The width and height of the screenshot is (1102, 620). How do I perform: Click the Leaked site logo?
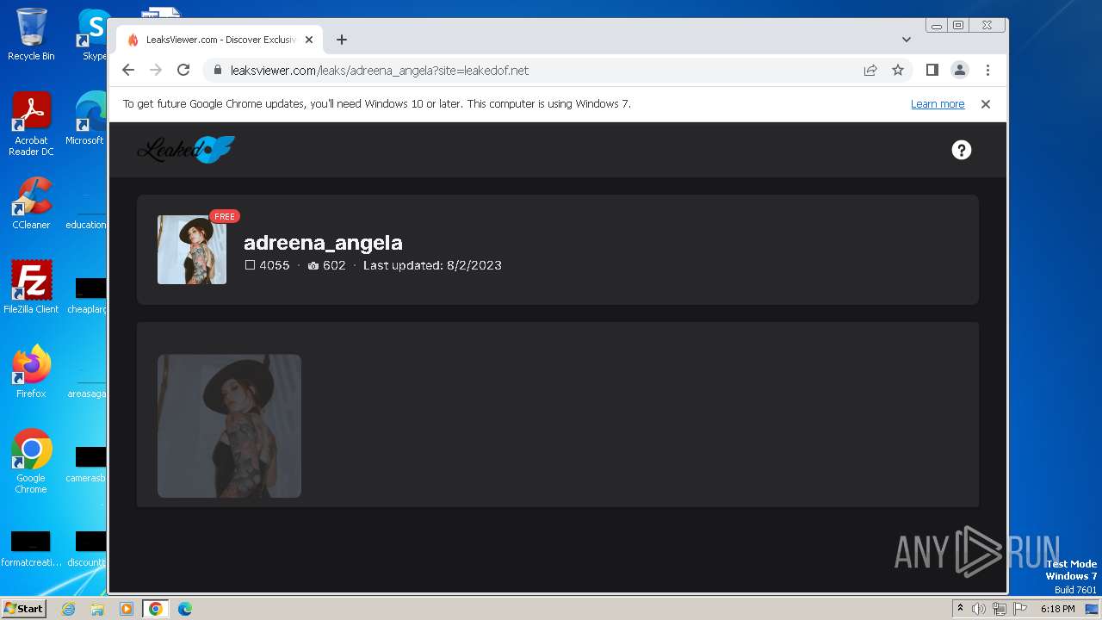coord(186,150)
